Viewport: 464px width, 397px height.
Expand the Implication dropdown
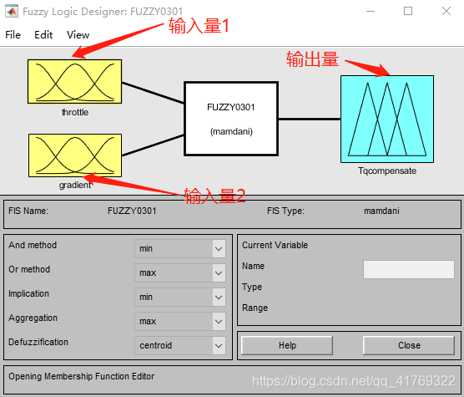coord(180,298)
